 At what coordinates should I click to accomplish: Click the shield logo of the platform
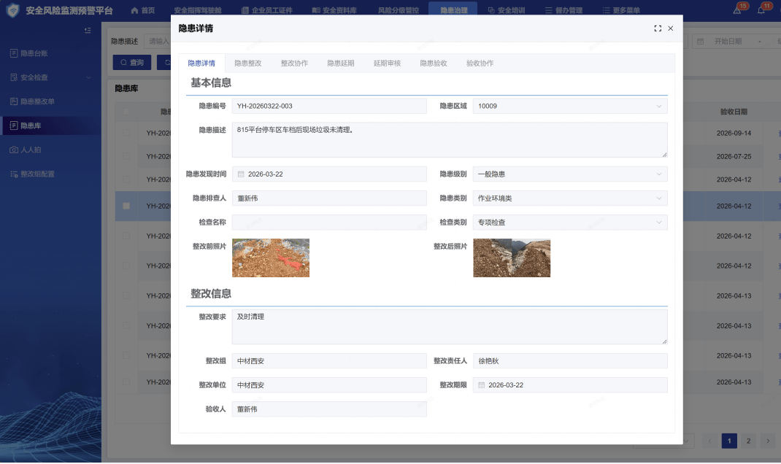pyautogui.click(x=13, y=10)
